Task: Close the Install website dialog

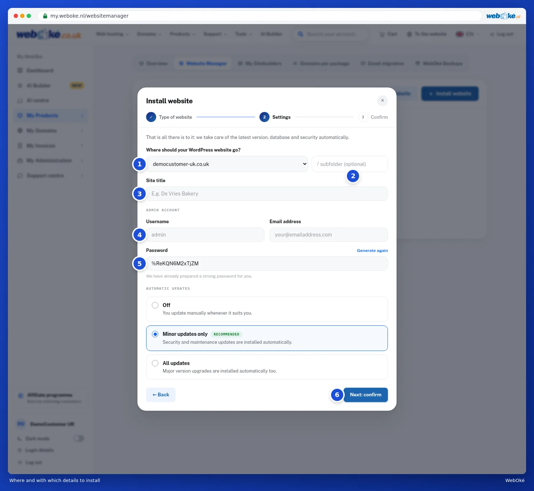Action: point(382,100)
